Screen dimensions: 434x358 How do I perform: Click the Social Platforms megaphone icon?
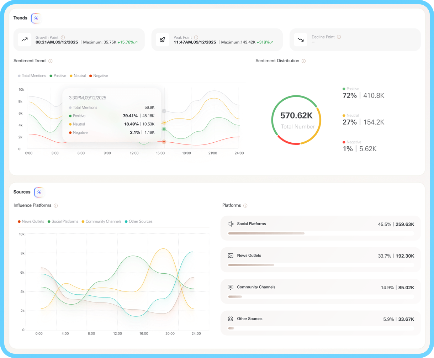tap(231, 224)
